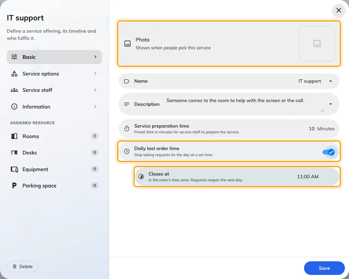349x279 pixels.
Task: Open the Name dropdown arrow
Action: tap(331, 81)
